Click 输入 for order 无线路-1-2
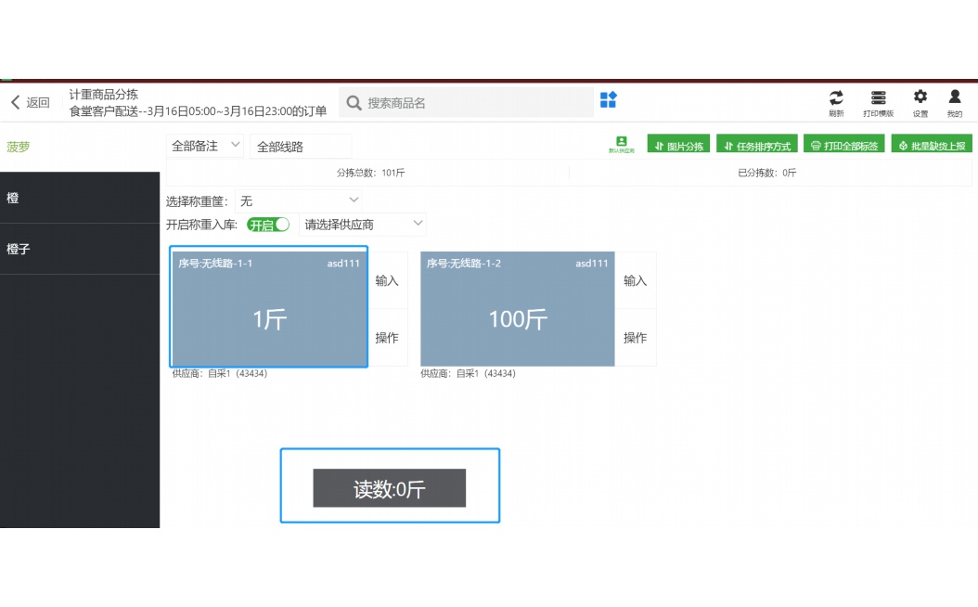This screenshot has width=978, height=607. click(635, 280)
